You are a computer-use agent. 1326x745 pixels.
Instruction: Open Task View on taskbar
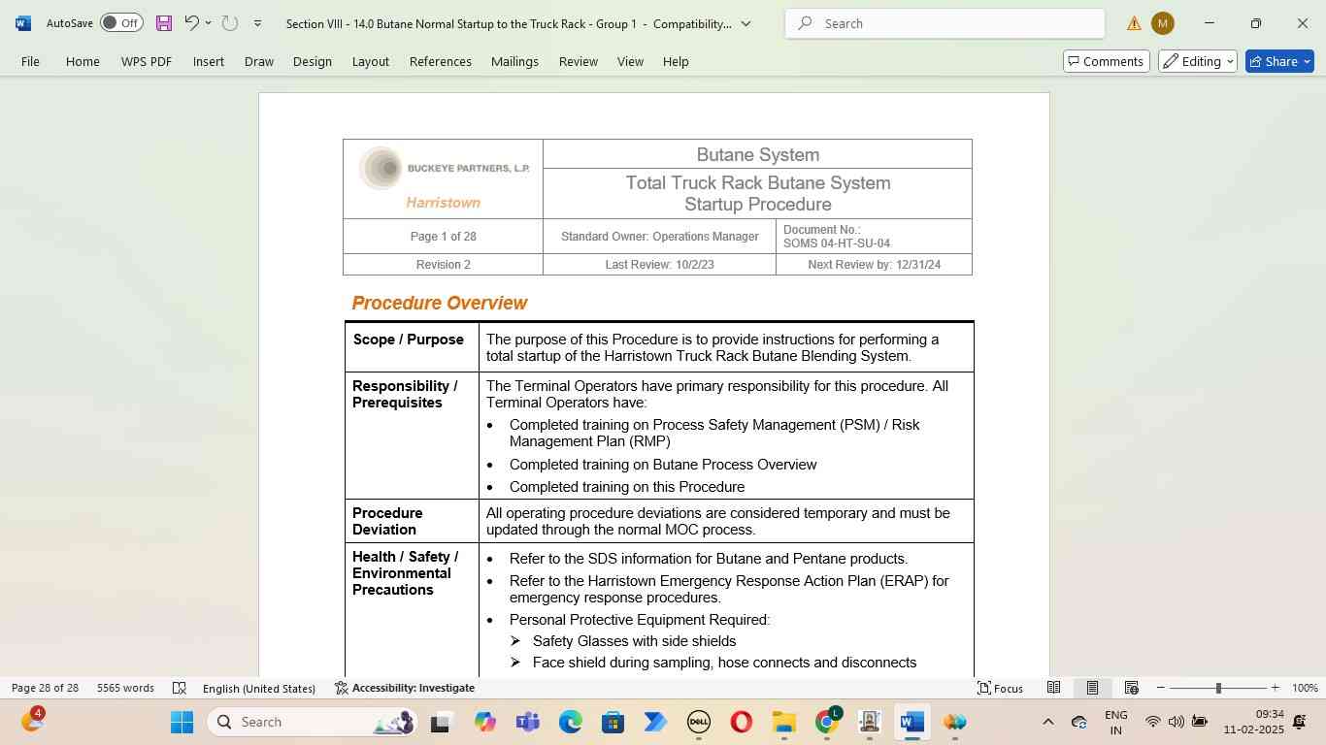click(x=441, y=722)
